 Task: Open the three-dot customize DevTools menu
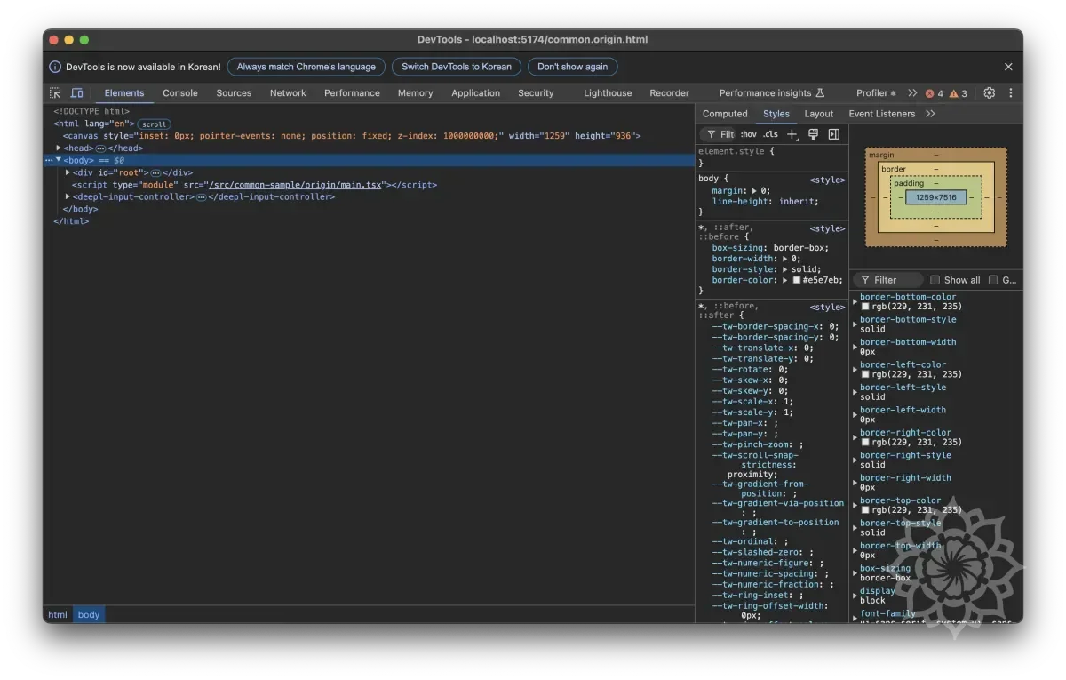1010,93
